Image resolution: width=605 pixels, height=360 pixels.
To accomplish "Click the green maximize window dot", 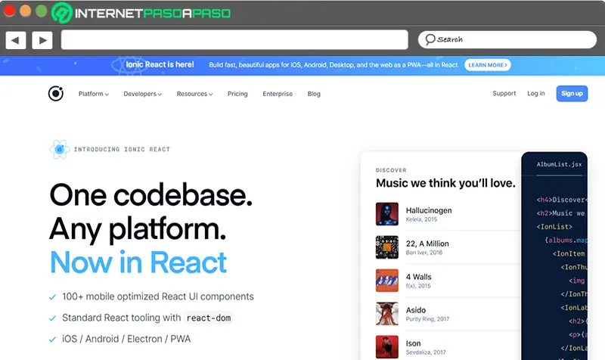I will point(41,11).
